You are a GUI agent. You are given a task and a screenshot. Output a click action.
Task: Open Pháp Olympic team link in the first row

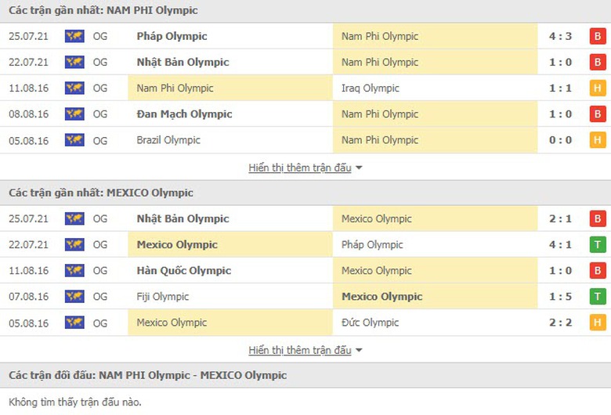click(172, 36)
